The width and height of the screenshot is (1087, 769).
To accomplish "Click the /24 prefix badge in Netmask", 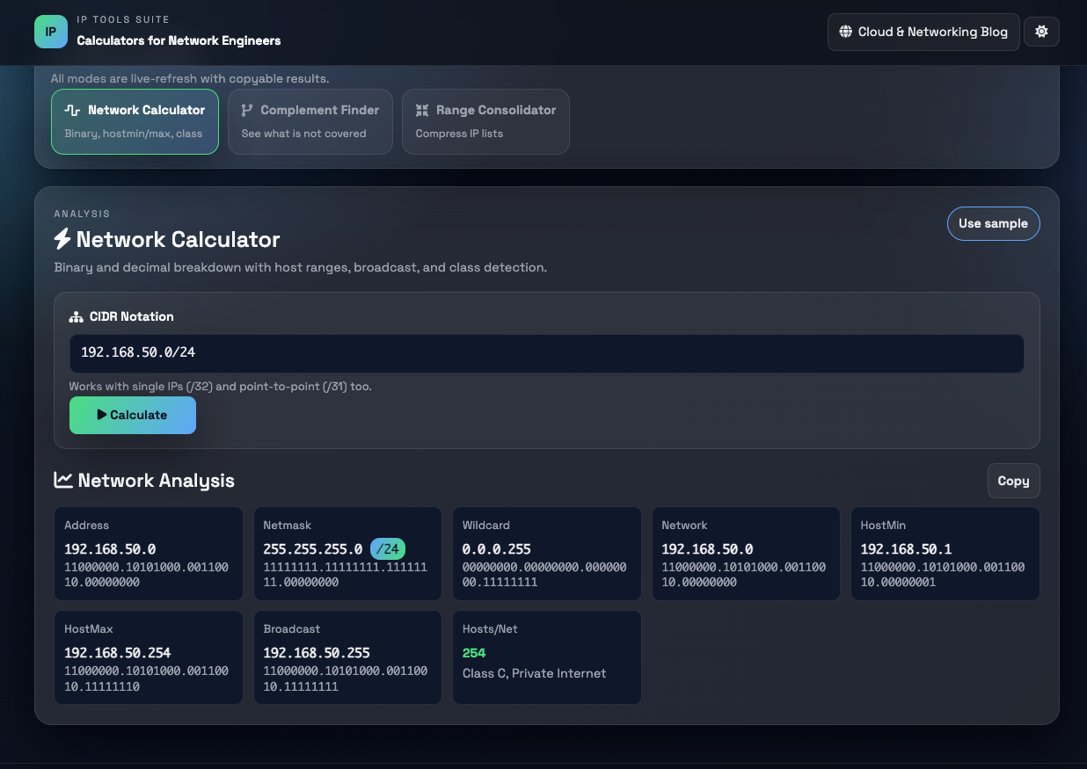I will [388, 549].
